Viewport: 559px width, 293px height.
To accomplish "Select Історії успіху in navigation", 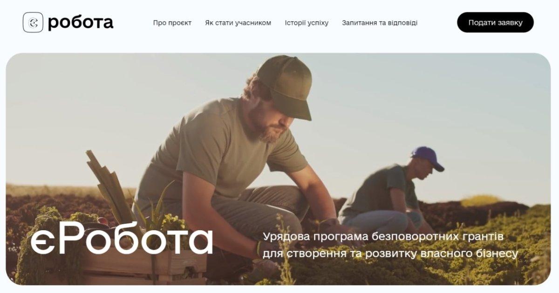I will [307, 23].
